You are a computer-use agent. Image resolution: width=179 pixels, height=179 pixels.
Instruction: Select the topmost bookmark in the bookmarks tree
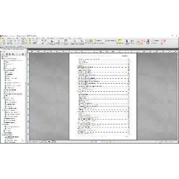coord(6,57)
